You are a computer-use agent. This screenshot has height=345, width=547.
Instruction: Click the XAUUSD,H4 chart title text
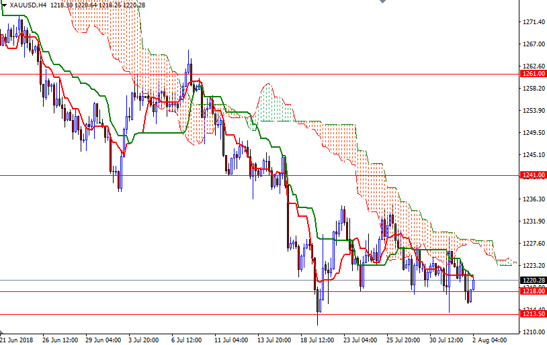click(x=28, y=5)
